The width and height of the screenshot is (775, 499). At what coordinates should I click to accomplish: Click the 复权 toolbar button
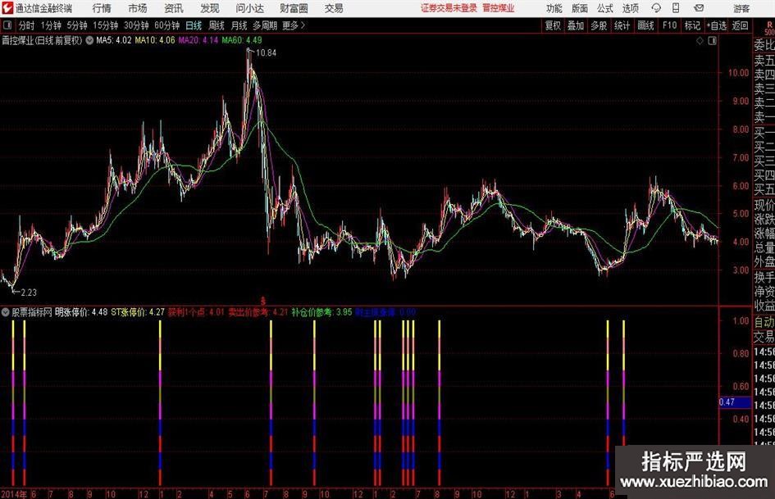[553, 25]
